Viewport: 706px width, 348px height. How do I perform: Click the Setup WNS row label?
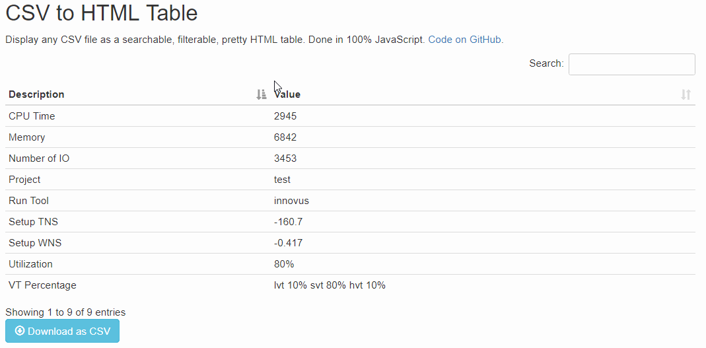(x=35, y=243)
